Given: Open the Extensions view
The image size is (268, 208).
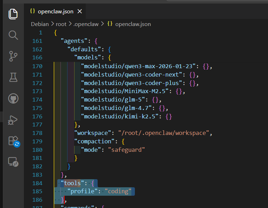Looking at the screenshot, I should pyautogui.click(x=13, y=141).
